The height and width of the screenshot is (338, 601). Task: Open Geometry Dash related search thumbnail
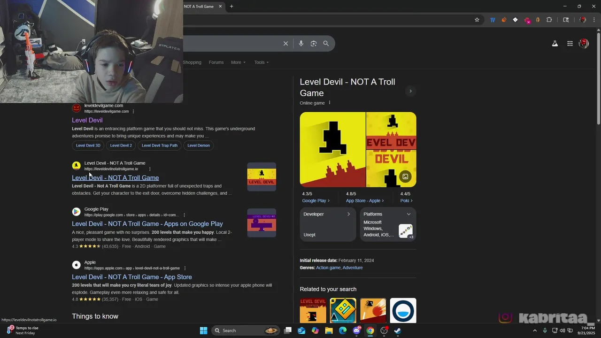point(343,310)
